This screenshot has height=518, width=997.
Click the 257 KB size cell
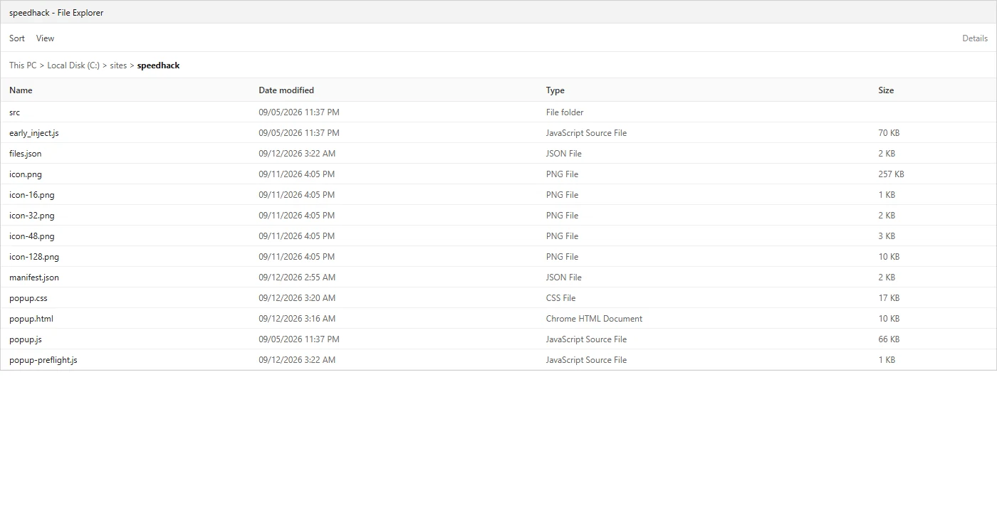click(891, 174)
